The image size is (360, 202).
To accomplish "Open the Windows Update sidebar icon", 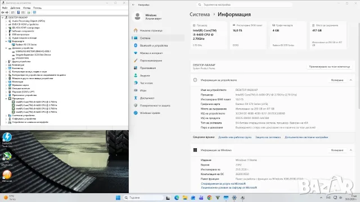I will coord(136,113).
